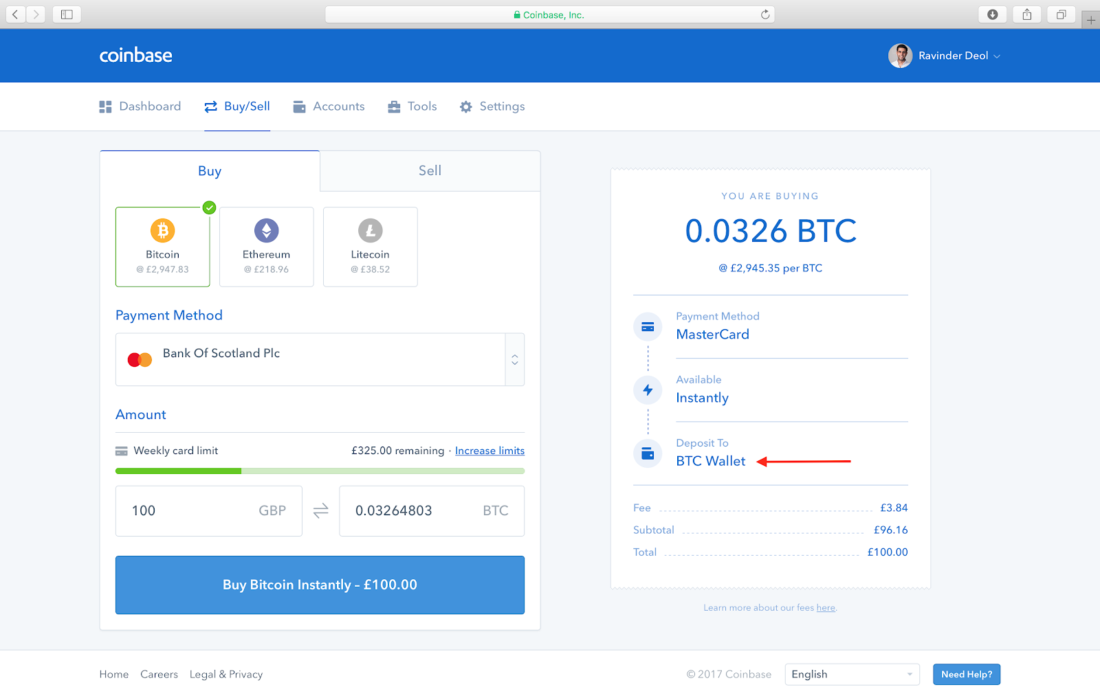The width and height of the screenshot is (1100, 687).
Task: Open the Home footer link
Action: point(114,675)
